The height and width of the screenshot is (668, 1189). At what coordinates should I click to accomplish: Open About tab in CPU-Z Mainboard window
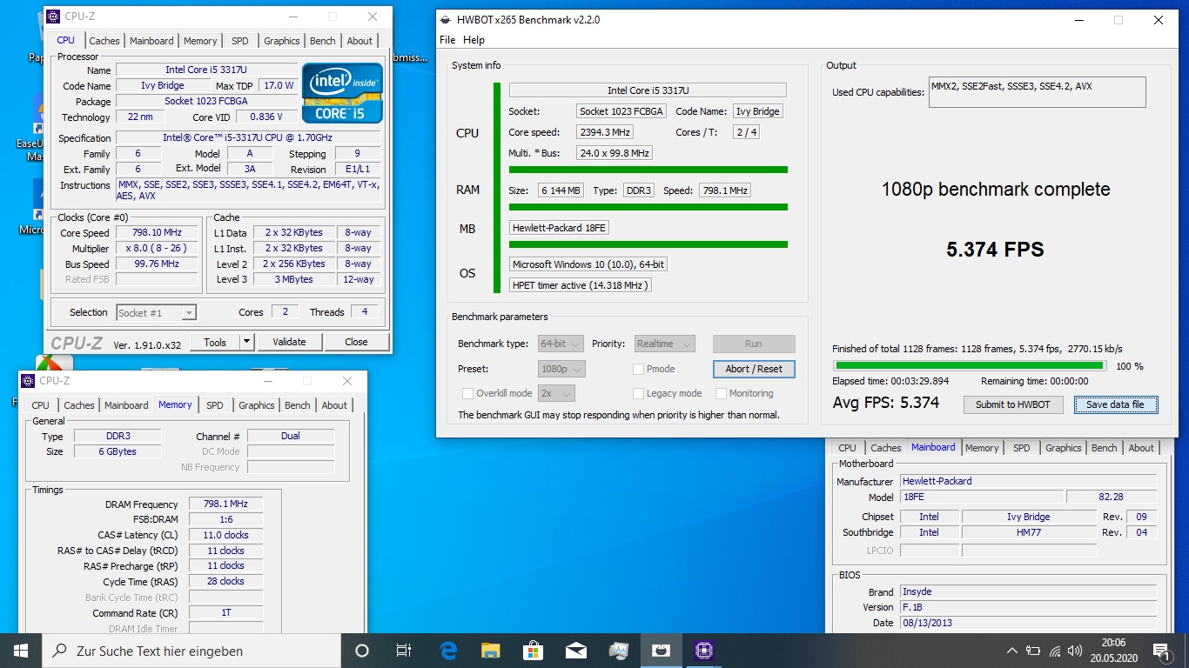tap(1141, 448)
